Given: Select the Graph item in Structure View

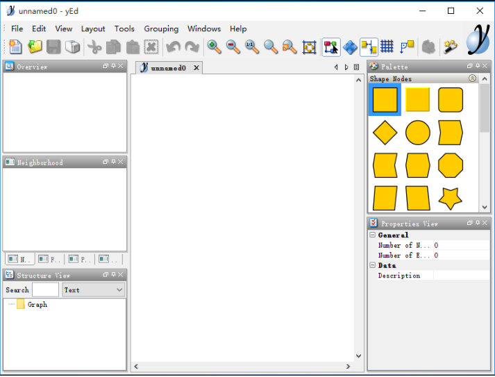Looking at the screenshot, I should coord(37,304).
